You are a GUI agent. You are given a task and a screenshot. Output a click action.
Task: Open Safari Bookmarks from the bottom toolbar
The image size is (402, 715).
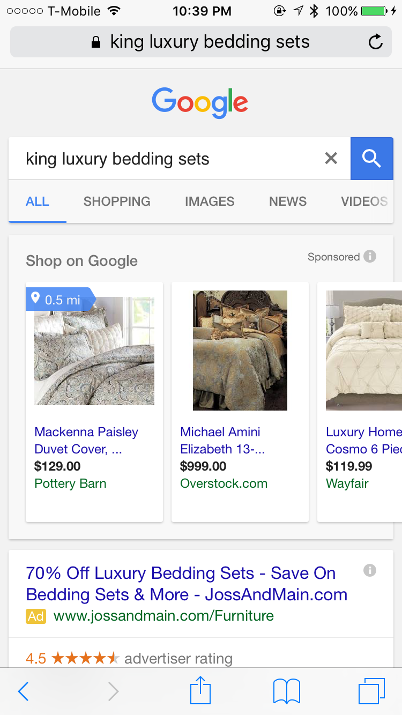click(x=286, y=691)
